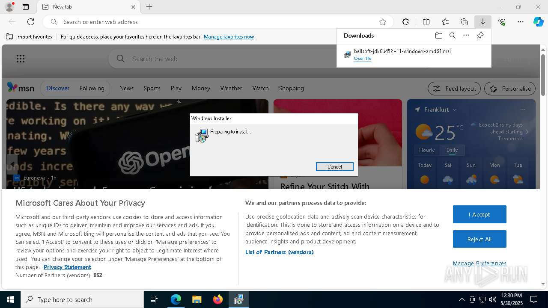Open the Watch tab
Image resolution: width=548 pixels, height=308 pixels.
click(x=260, y=88)
